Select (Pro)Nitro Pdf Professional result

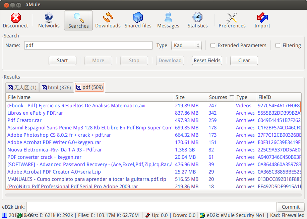(x=153, y=187)
